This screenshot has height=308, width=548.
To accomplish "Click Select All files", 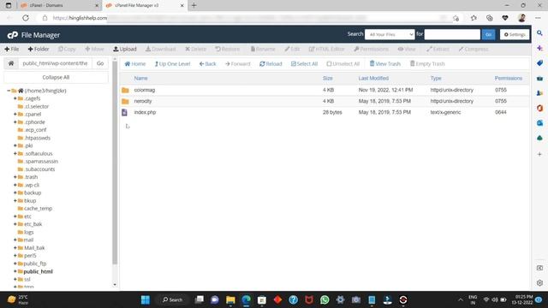I will pos(305,64).
